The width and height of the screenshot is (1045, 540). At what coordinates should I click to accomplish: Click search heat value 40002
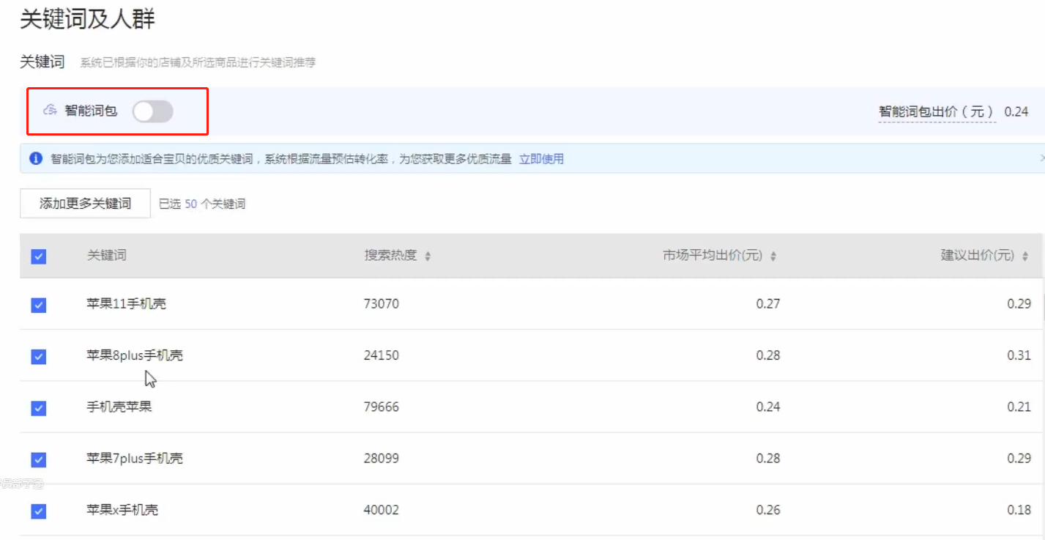(x=382, y=510)
